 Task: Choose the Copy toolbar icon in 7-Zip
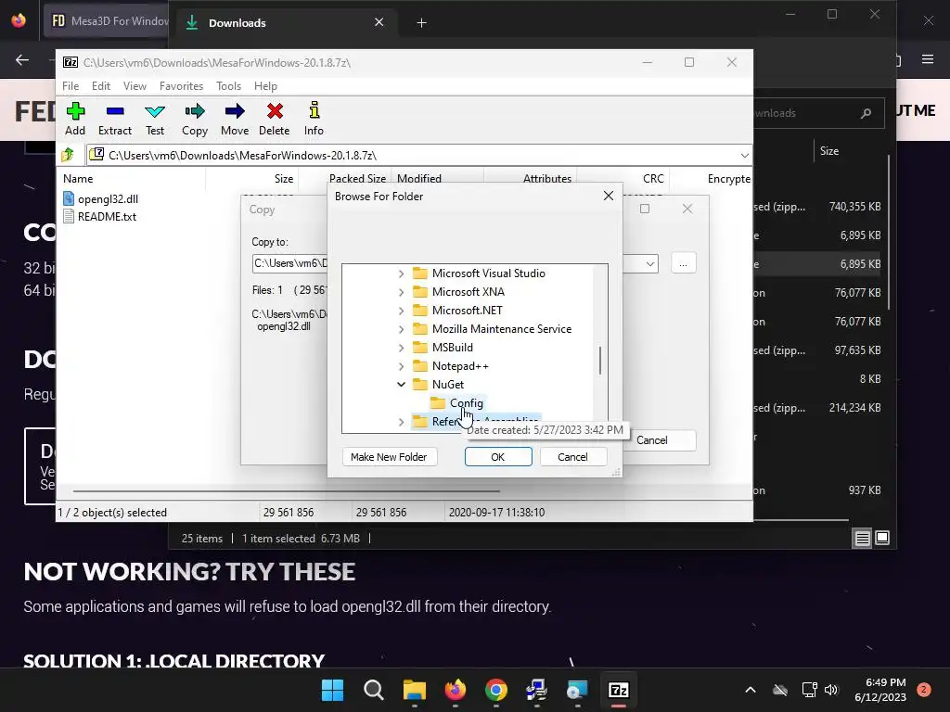195,119
